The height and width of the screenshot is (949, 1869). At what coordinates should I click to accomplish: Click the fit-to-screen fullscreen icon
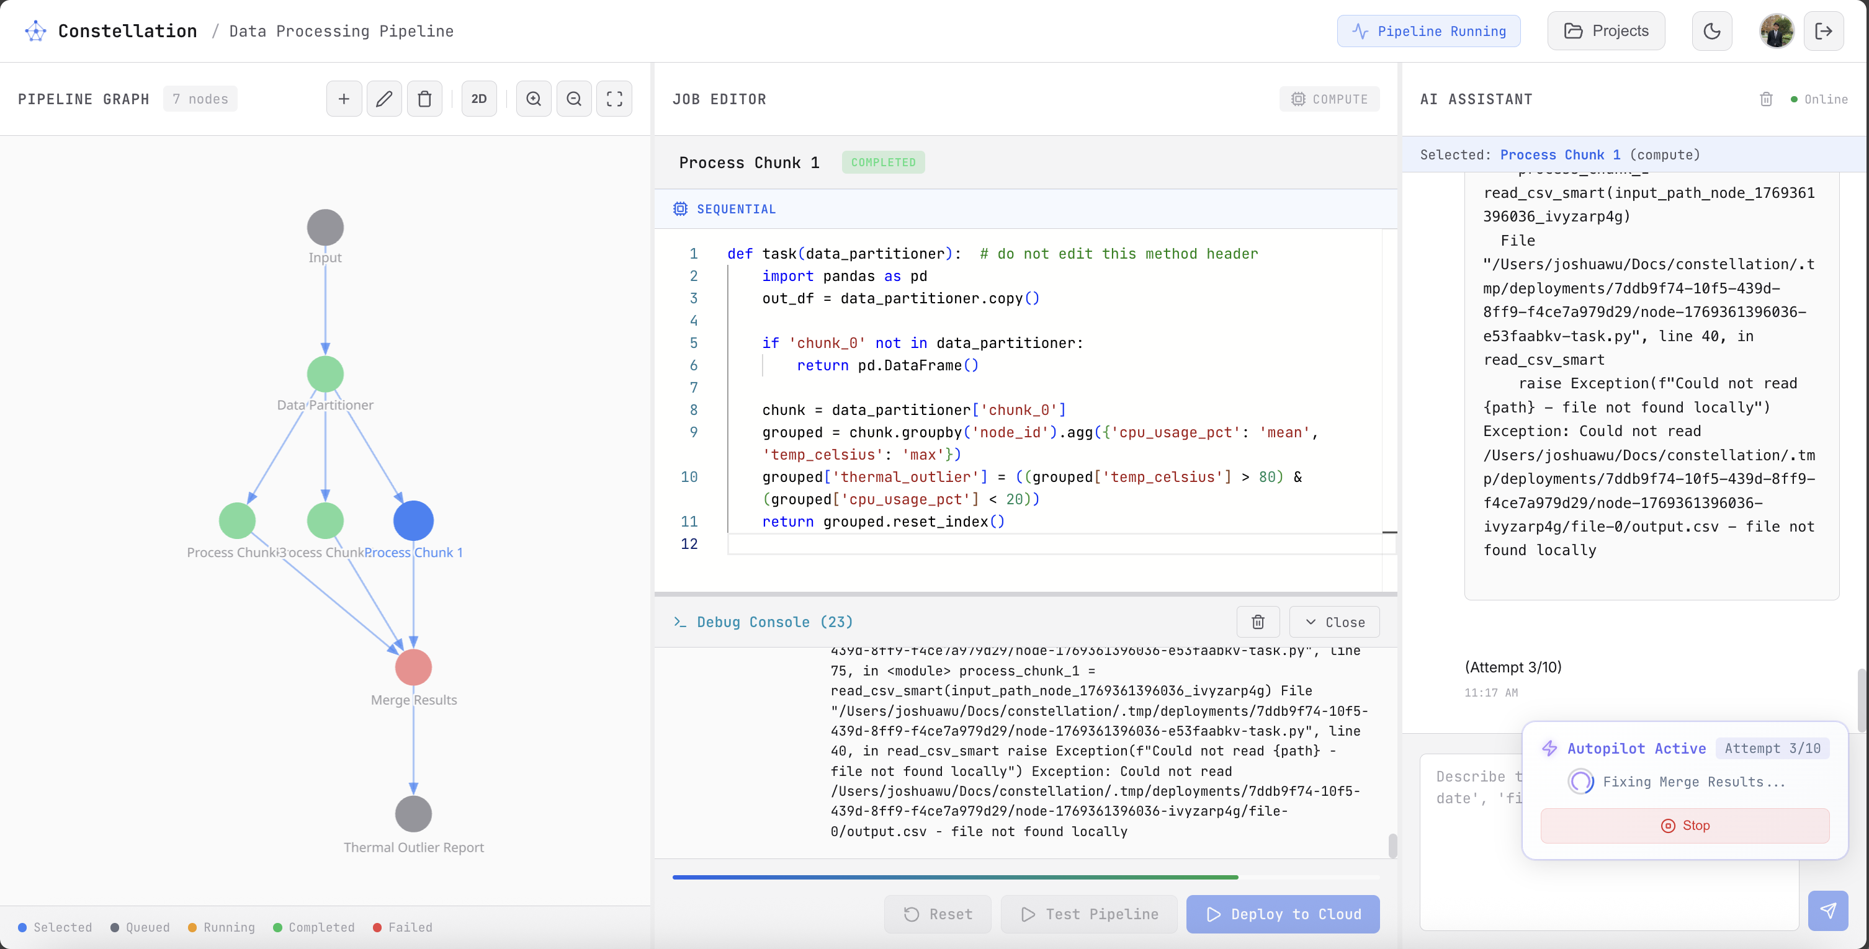tap(614, 99)
